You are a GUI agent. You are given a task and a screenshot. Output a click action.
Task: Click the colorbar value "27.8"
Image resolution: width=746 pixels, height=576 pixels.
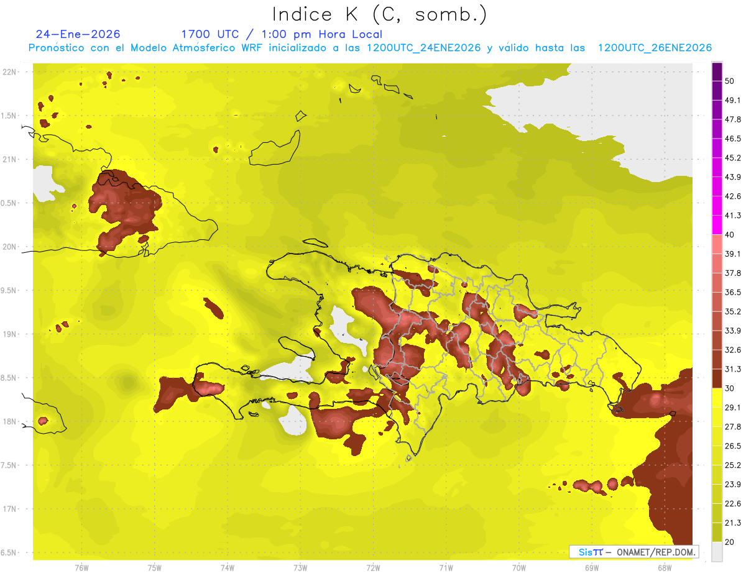tap(733, 427)
